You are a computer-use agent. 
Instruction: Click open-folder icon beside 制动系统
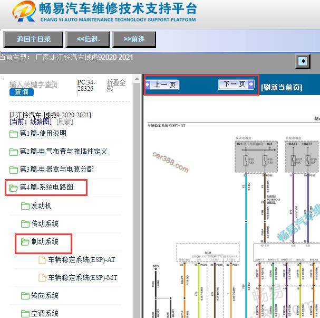(x=25, y=242)
